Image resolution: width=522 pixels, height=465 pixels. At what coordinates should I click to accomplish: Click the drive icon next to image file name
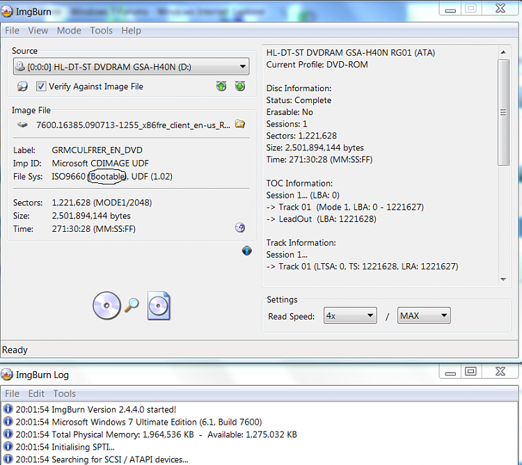tap(22, 125)
